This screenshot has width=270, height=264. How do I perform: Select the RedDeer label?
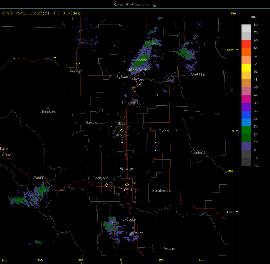pos(138,80)
